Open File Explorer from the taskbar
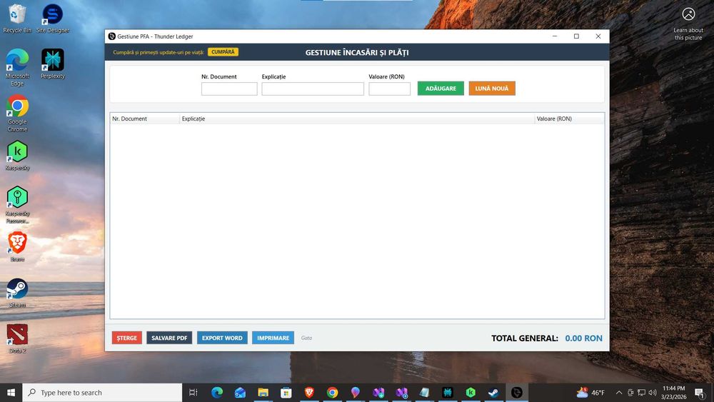Image resolution: width=714 pixels, height=402 pixels. tap(263, 393)
